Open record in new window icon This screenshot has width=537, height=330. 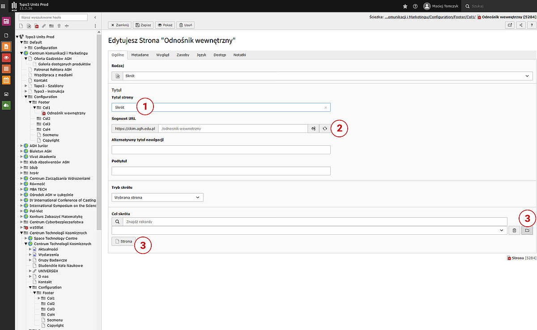[510, 25]
